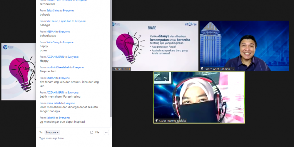Screen dimensions: 294x147
Task: Click the chat panel vertical scrollbar
Action: pos(111,59)
